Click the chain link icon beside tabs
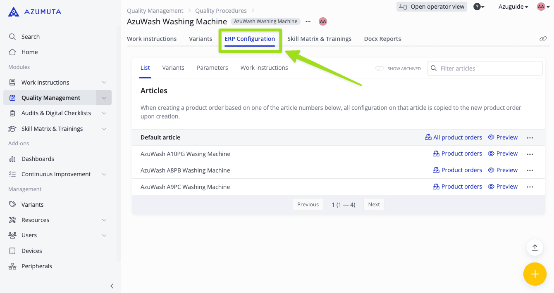Image resolution: width=554 pixels, height=293 pixels. coord(543,38)
